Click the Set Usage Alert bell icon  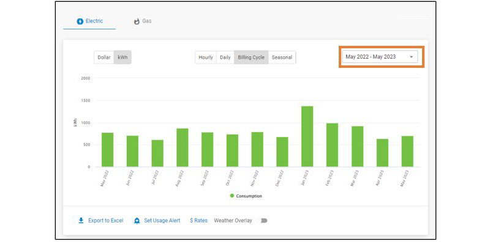click(x=137, y=221)
